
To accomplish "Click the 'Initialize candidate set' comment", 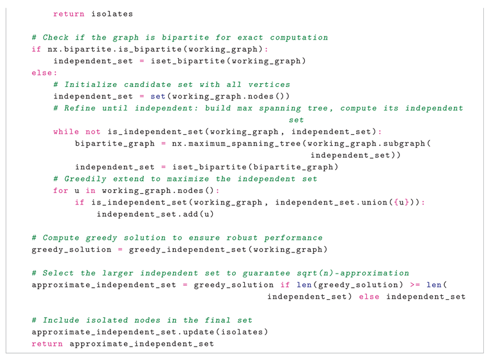I will 171,84.
